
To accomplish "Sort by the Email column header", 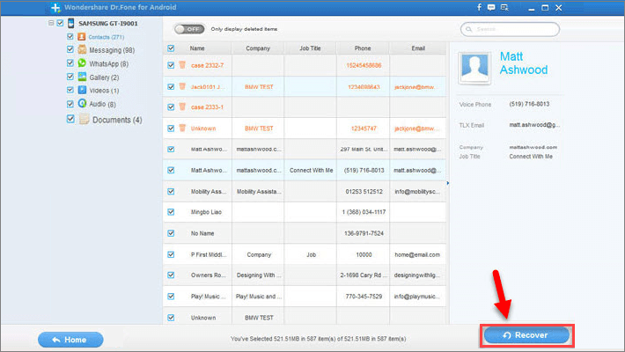I will [x=418, y=48].
